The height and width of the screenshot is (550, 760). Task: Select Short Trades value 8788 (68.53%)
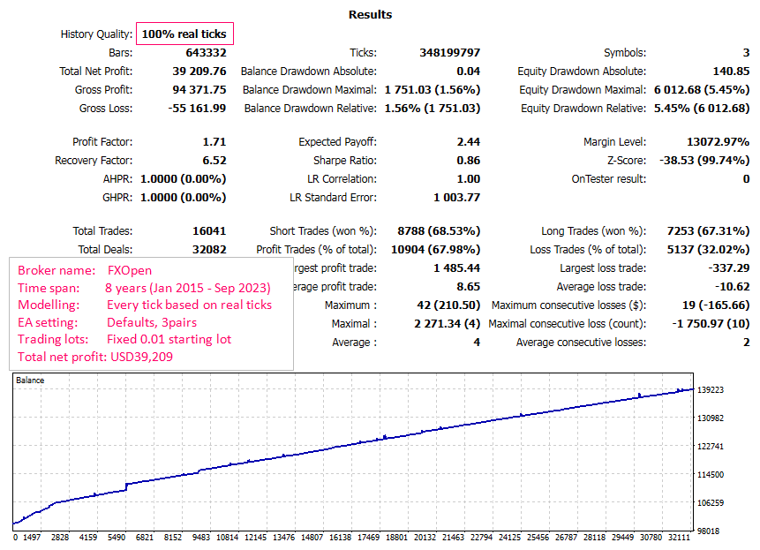coord(439,231)
